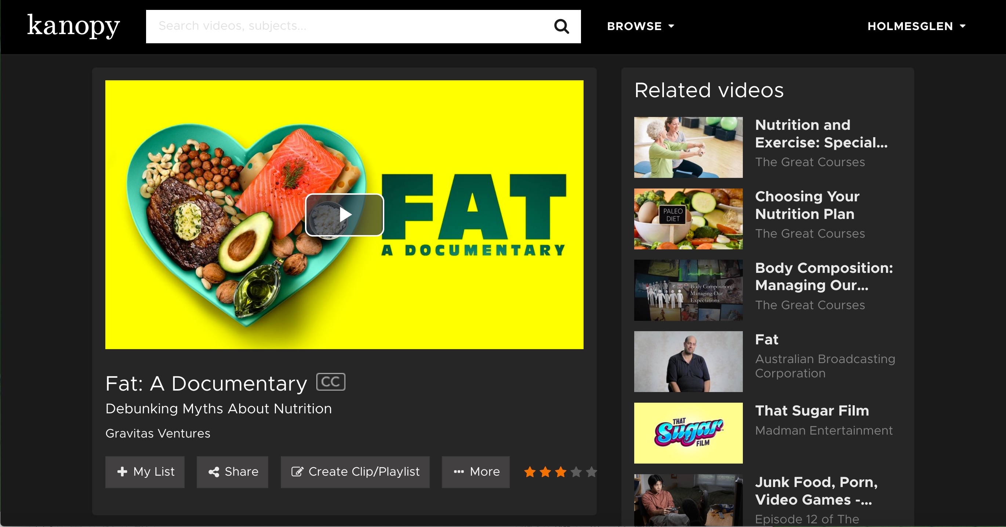The height and width of the screenshot is (527, 1006).
Task: Click the CC closed captions icon
Action: click(330, 382)
